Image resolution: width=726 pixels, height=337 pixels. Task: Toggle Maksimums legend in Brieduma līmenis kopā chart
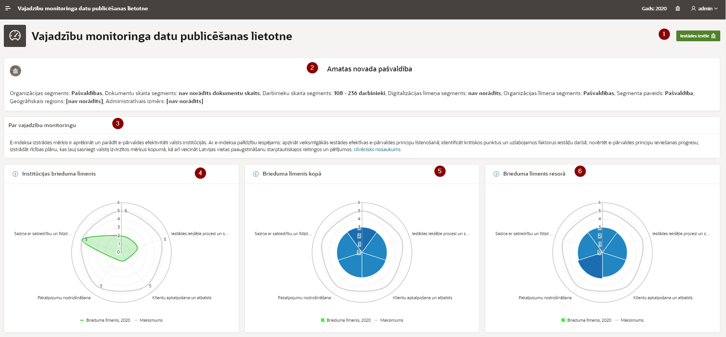coord(391,320)
